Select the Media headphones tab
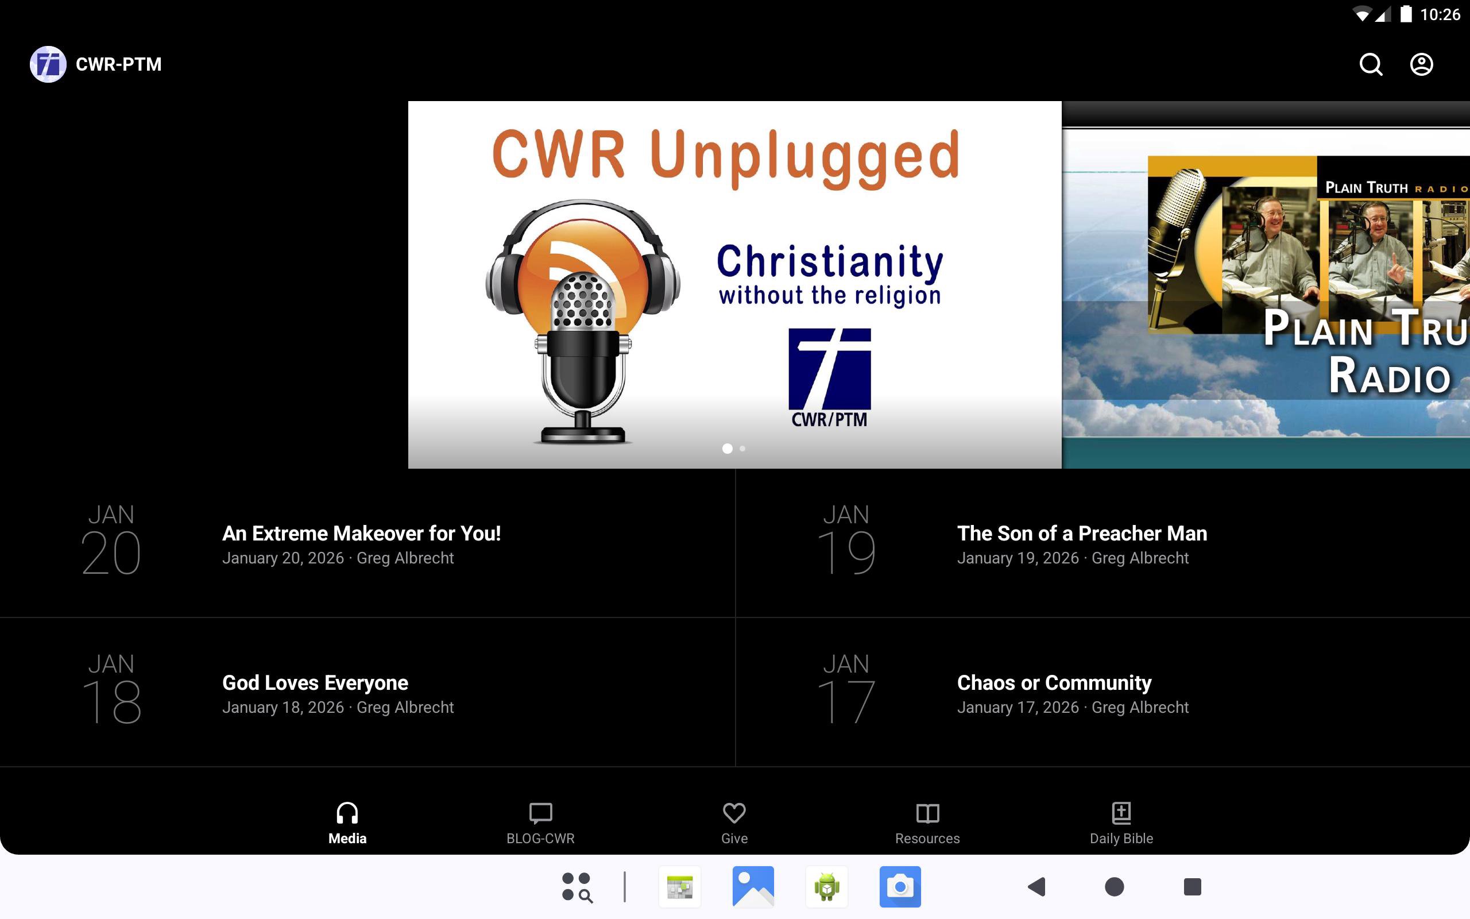This screenshot has width=1470, height=919. click(x=347, y=823)
